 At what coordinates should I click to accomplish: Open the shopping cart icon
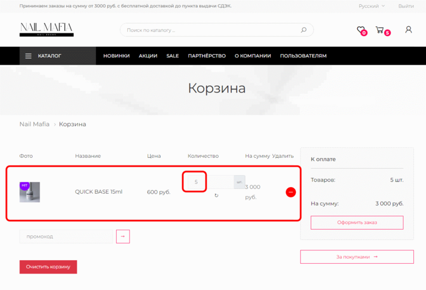(x=380, y=30)
